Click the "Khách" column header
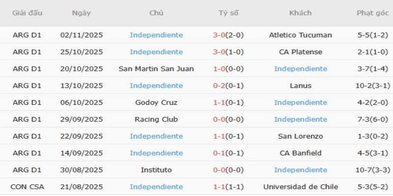This screenshot has width=393, height=196. [x=300, y=13]
